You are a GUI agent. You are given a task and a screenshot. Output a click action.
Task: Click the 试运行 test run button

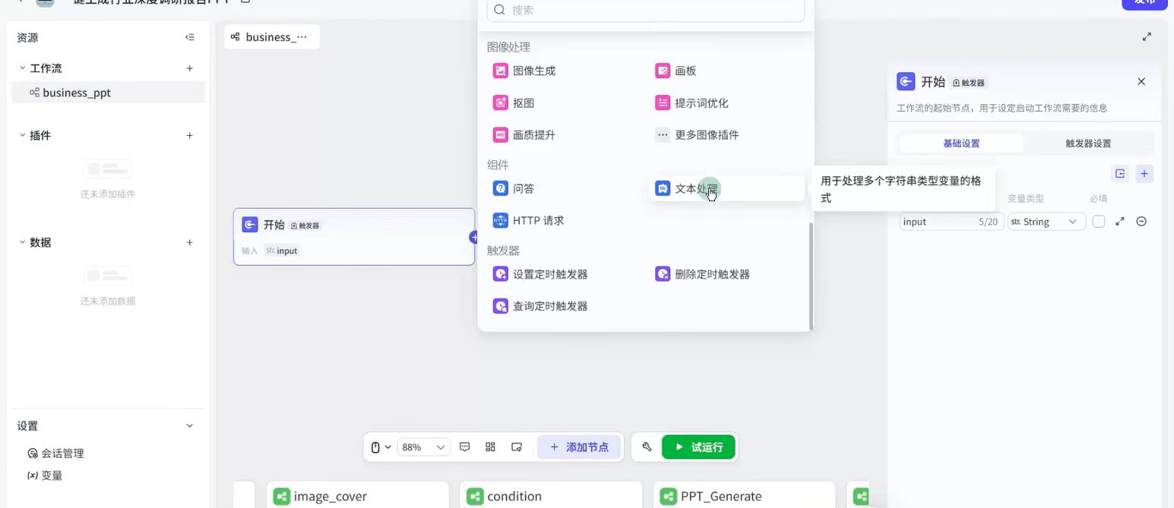[x=698, y=447]
